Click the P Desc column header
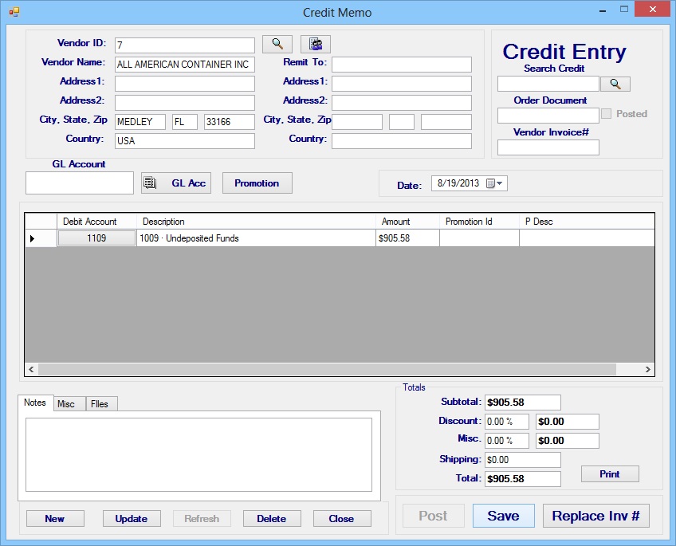The image size is (676, 546). pos(587,222)
